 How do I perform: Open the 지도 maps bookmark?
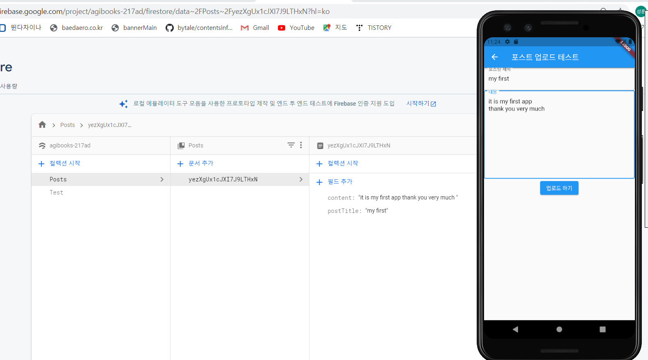coord(335,28)
